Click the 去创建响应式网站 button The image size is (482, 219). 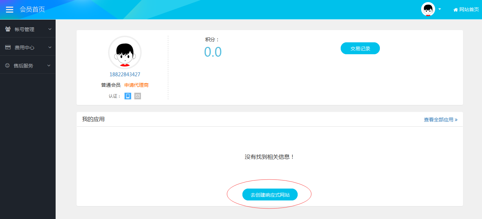click(x=270, y=195)
